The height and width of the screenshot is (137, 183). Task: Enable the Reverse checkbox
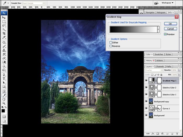pos(111,46)
